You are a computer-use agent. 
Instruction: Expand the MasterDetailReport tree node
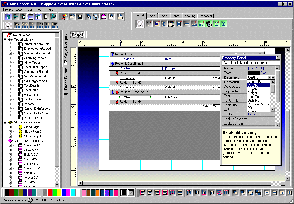click(11, 53)
